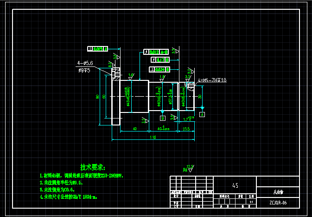The image size is (312, 217).
Task: Click the datum A reference box
Action: point(202,114)
